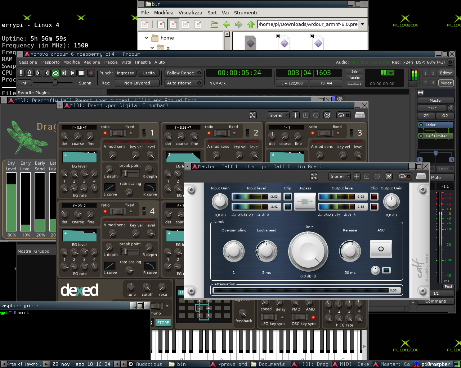Click the play range icon in Ardour transport

[64, 73]
